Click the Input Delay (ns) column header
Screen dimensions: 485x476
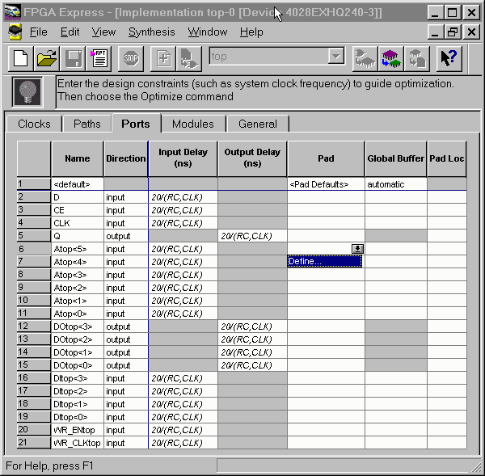[x=183, y=158]
